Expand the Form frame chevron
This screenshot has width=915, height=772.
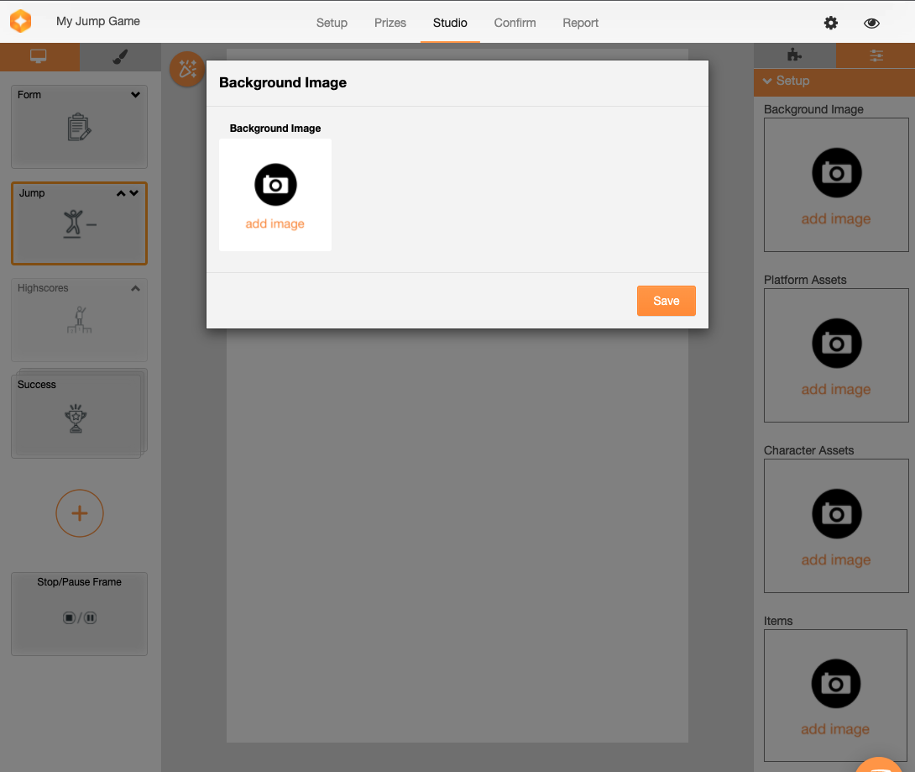[135, 95]
